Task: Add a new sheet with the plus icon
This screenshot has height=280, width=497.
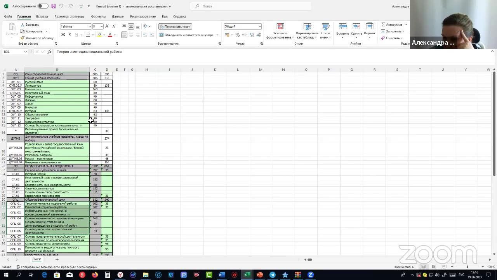Action: (x=57, y=259)
